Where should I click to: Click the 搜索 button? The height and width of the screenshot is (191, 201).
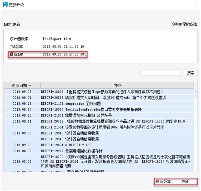190,73
